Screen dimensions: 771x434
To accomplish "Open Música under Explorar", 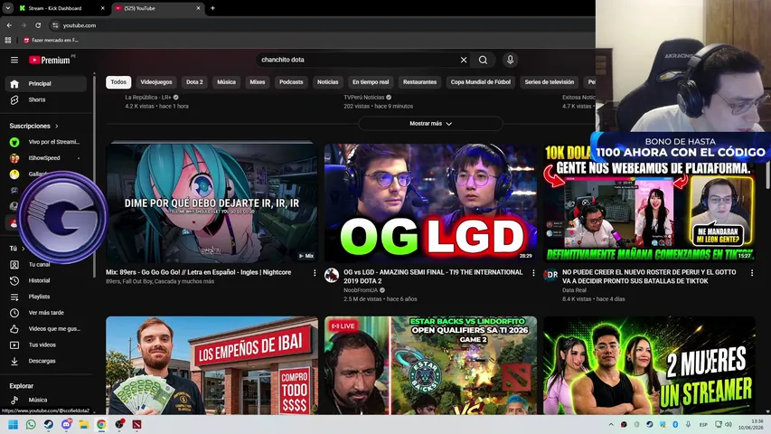I will coord(46,400).
